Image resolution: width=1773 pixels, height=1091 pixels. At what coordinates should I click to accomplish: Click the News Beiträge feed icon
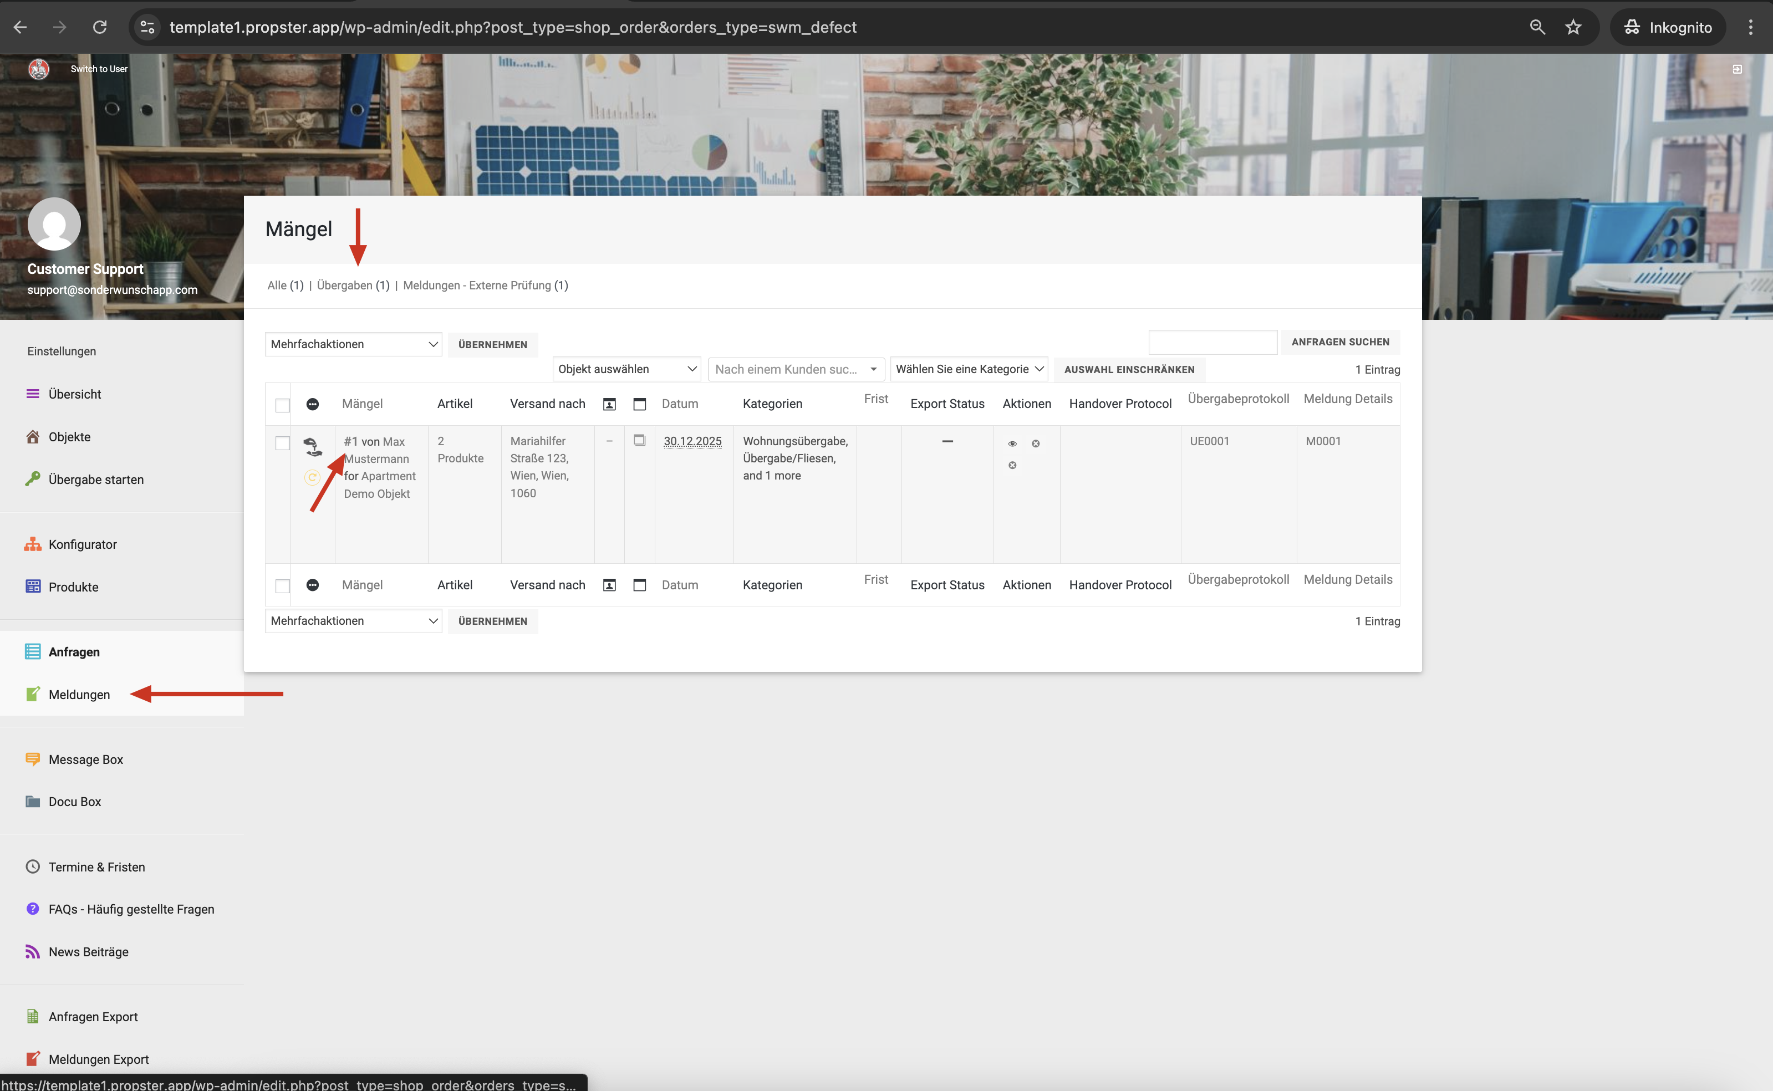[33, 952]
